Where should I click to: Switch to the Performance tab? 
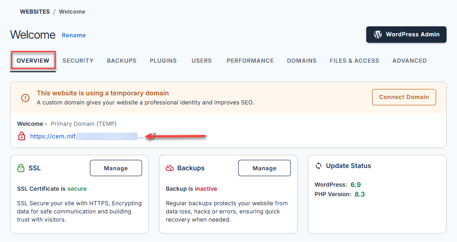pos(250,60)
